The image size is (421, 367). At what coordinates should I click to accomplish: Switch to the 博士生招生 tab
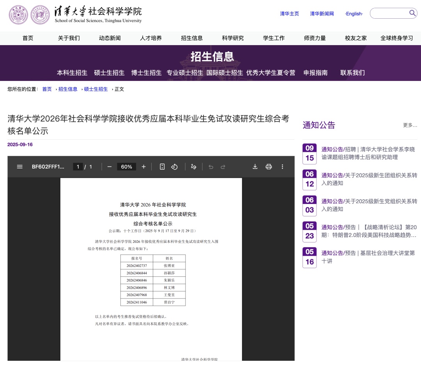pyautogui.click(x=146, y=73)
